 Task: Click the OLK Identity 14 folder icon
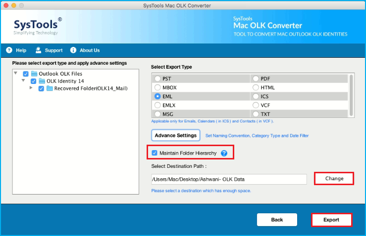click(42, 81)
